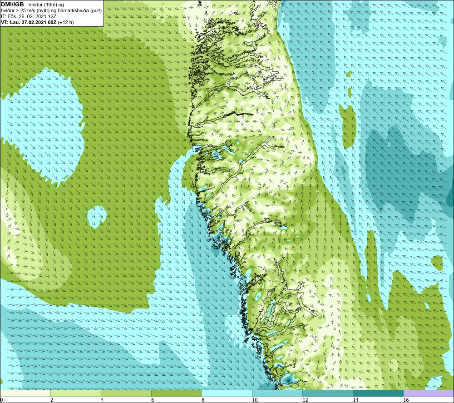Click the light cyan 8–10 m/s legend swatch
This screenshot has width=454, height=403.
[227, 393]
